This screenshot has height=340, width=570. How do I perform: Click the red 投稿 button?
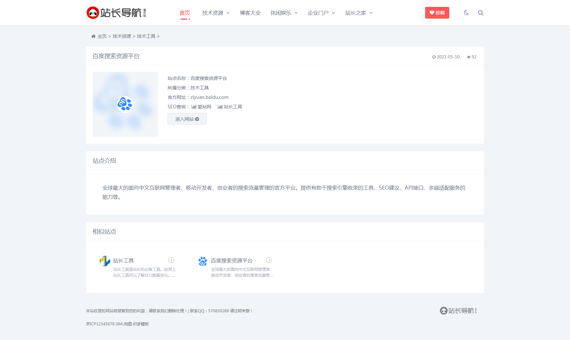coord(437,13)
